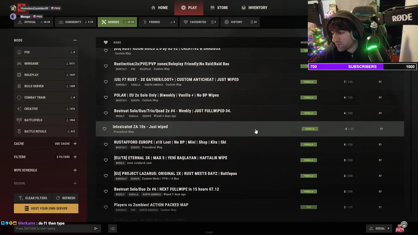This screenshot has width=418, height=235.
Task: Filter by PVE mode
Action: 46,52
